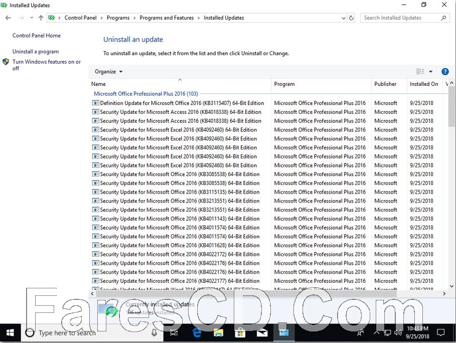Open the recent locations chevron

point(32,18)
